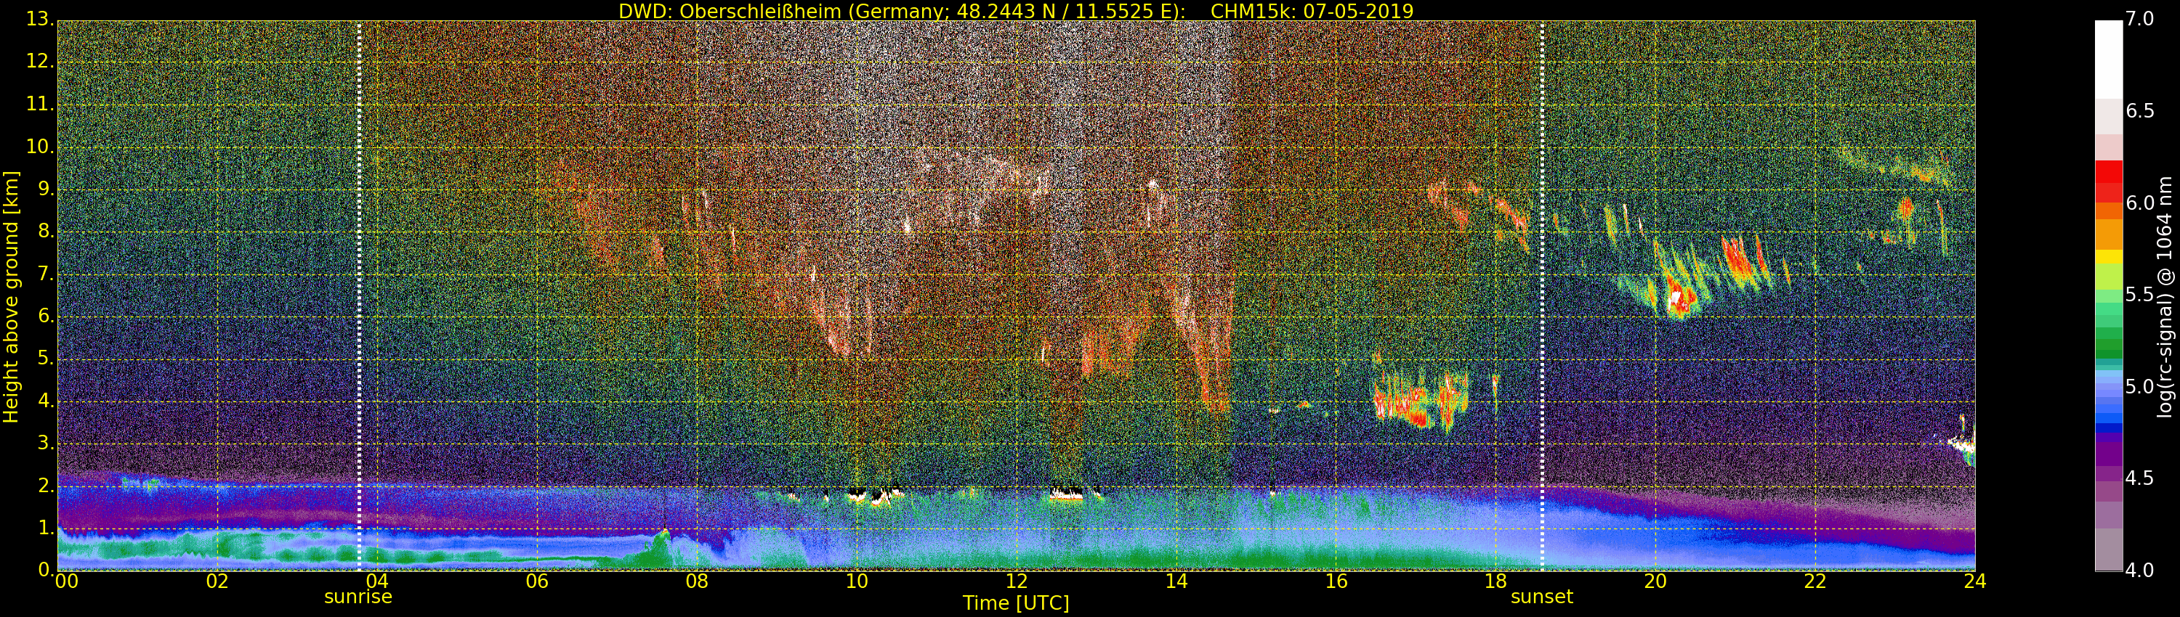Click the plot title 'DWD: Oberschleißheim' text
Screen dimensions: 2180x617
(730, 11)
